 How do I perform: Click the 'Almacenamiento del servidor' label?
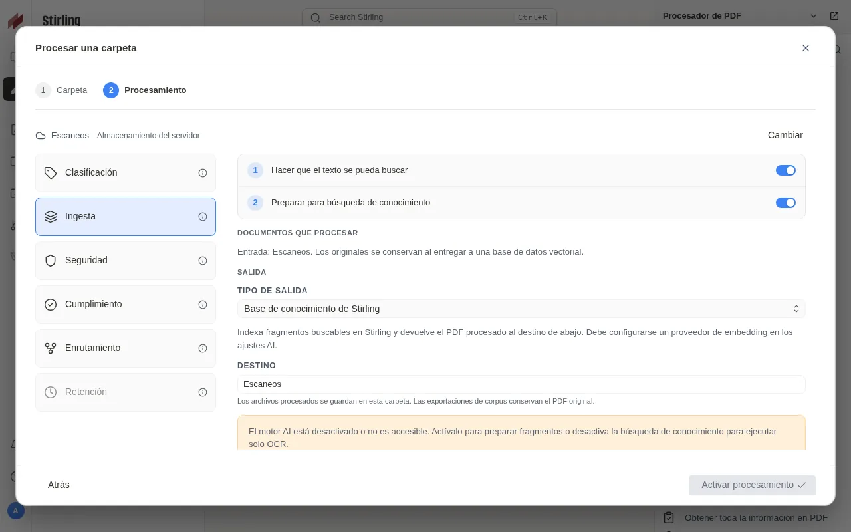point(148,136)
